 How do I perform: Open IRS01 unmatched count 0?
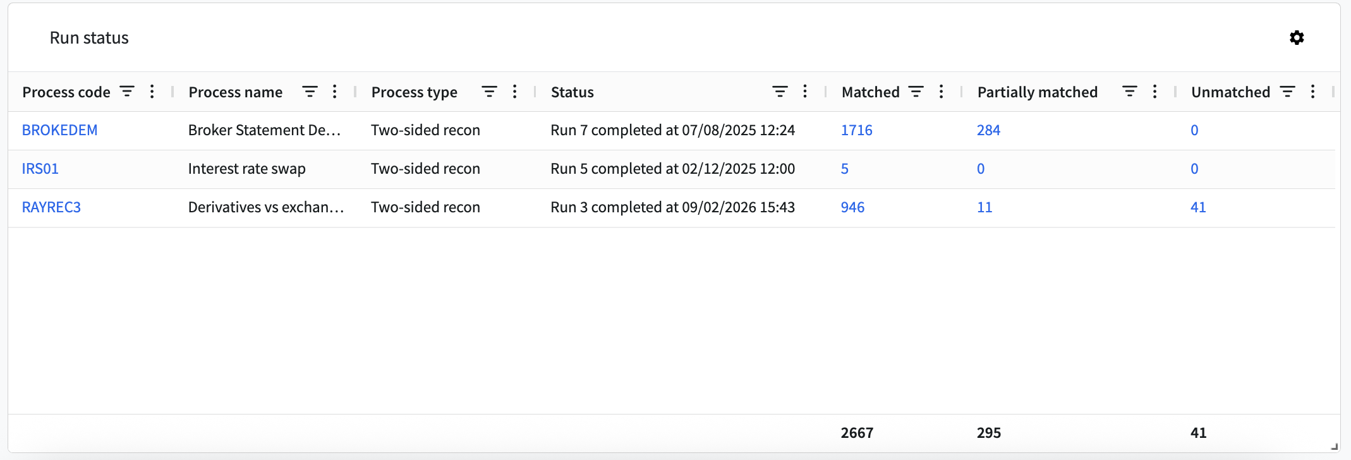[x=1194, y=169]
